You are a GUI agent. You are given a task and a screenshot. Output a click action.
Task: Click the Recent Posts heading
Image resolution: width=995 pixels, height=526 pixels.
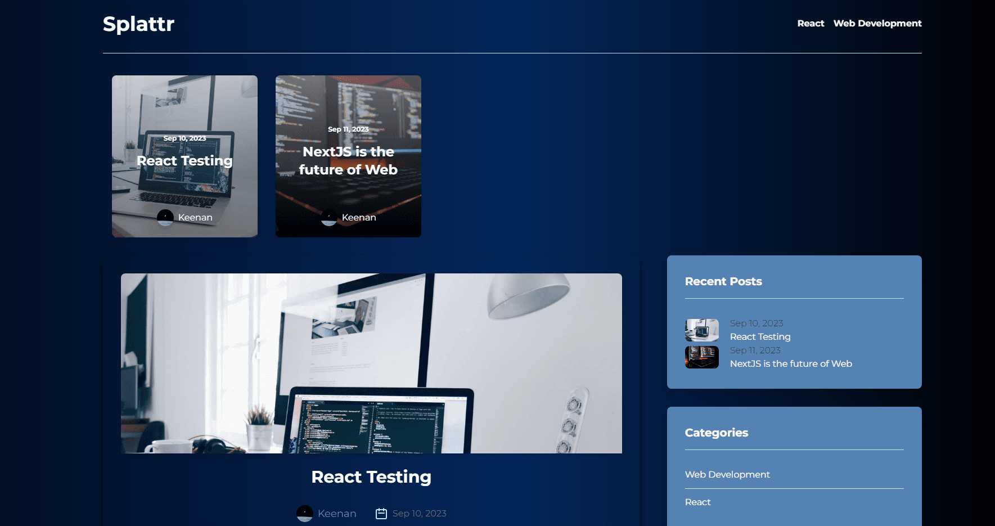(723, 281)
